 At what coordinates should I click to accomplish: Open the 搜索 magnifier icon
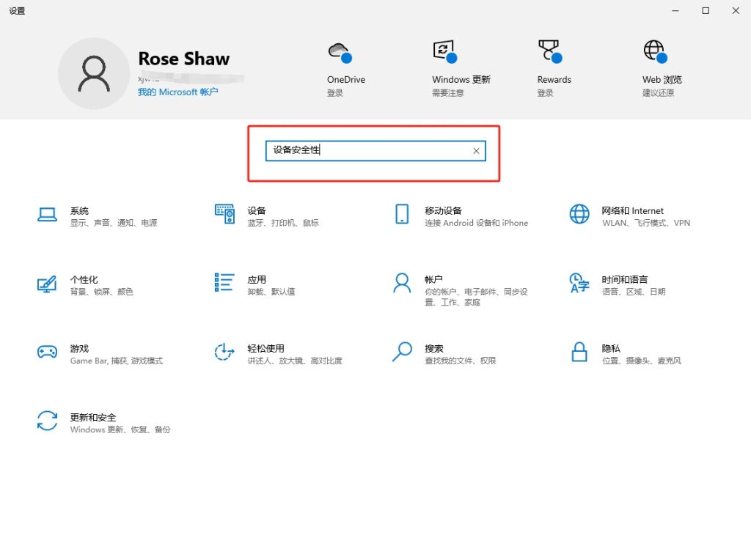point(402,352)
